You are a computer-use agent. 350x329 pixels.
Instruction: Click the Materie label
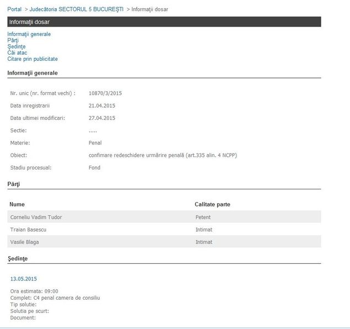[x=20, y=143]
